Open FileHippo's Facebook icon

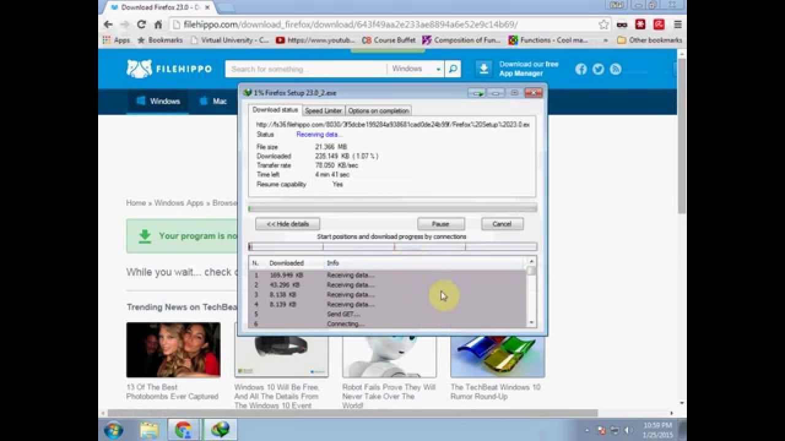click(581, 69)
